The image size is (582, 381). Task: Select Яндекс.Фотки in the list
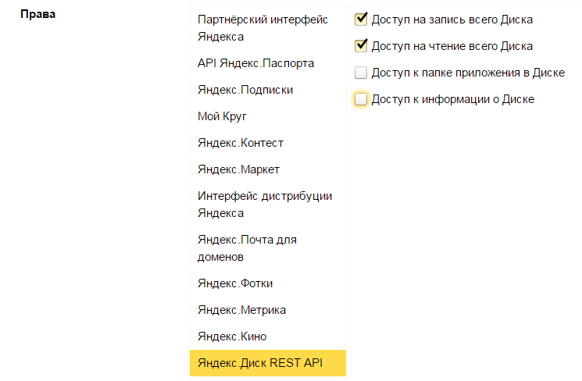[235, 283]
